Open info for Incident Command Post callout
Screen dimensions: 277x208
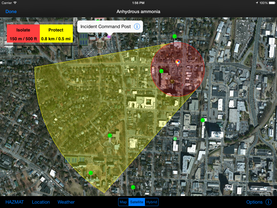(x=137, y=27)
